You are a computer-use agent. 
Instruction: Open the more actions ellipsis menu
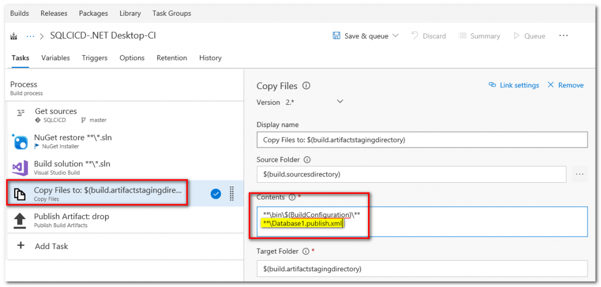[563, 36]
